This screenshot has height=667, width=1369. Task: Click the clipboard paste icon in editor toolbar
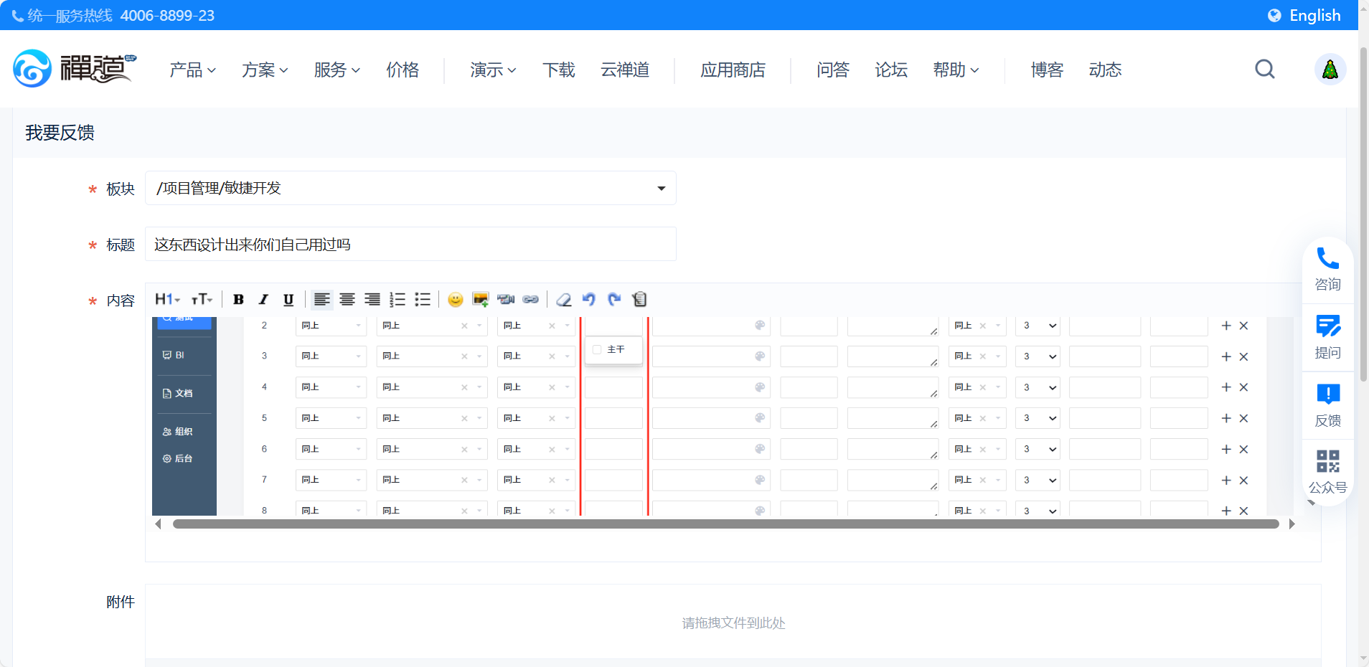pyautogui.click(x=639, y=300)
